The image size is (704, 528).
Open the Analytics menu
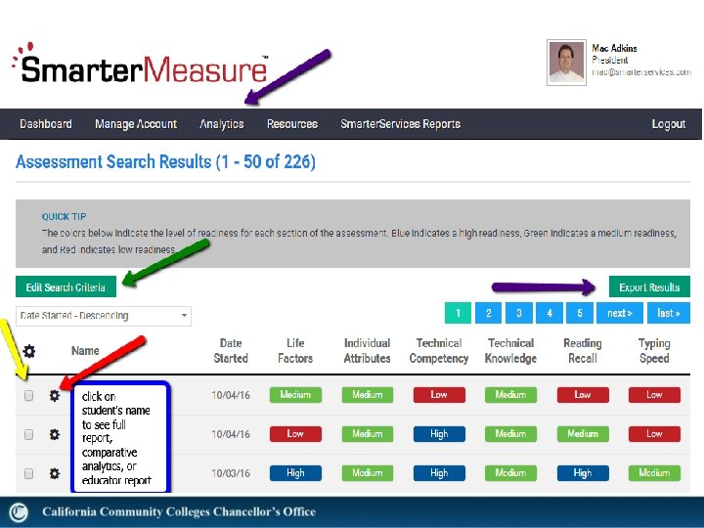pyautogui.click(x=222, y=124)
